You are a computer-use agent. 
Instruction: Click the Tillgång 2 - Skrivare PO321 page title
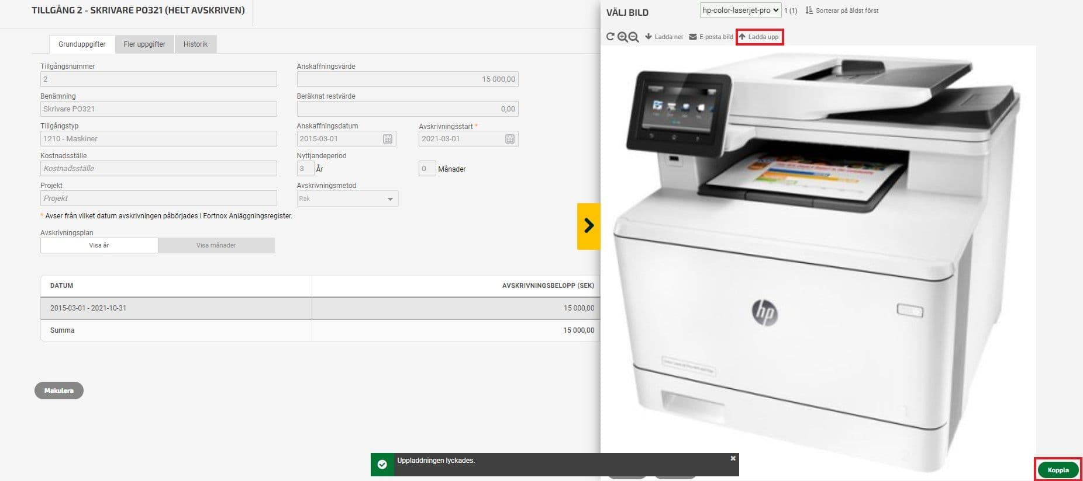click(x=138, y=10)
